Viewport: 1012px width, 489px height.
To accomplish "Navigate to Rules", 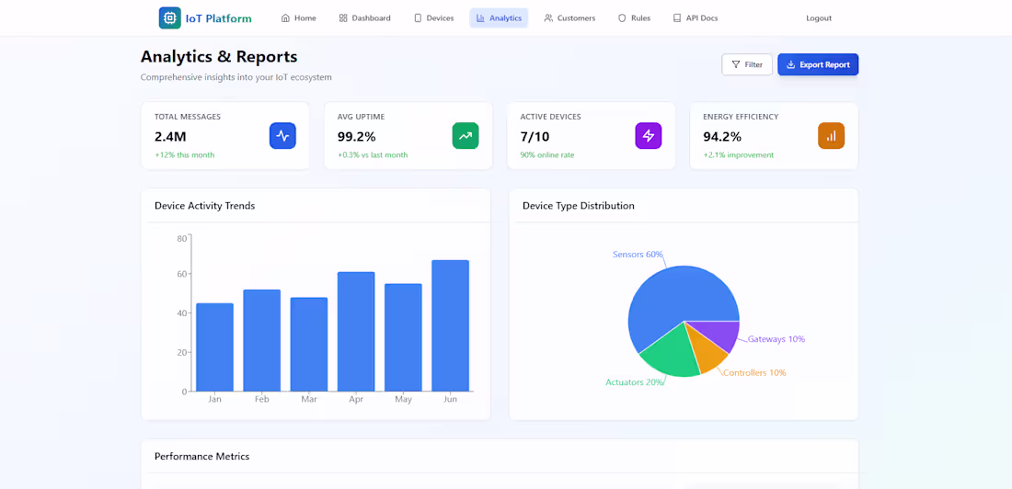I will tap(634, 18).
